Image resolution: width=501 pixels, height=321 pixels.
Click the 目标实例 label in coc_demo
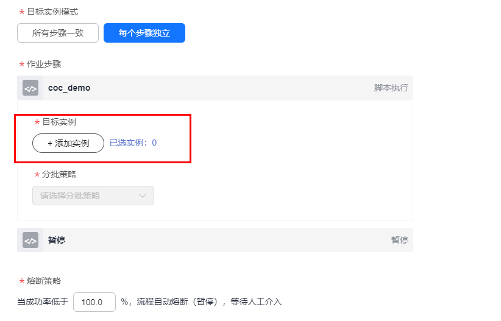59,122
